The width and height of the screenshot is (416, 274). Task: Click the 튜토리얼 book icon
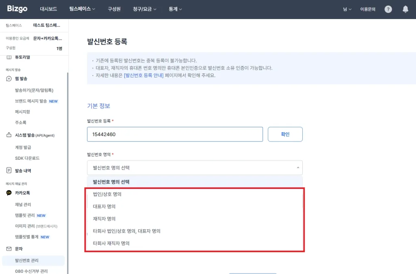pyautogui.click(x=9, y=57)
